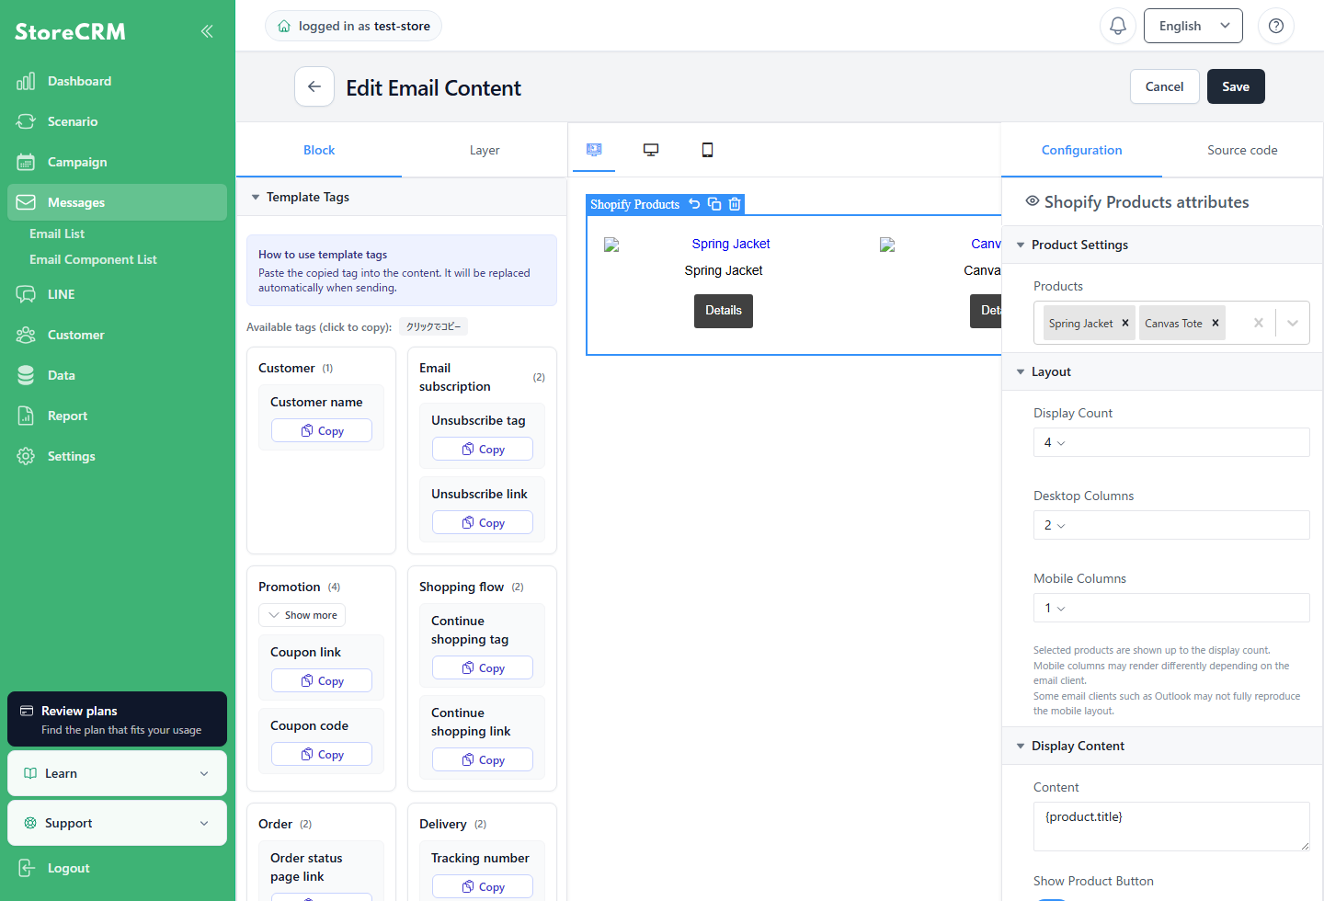Collapse the Layout section

[1162, 371]
